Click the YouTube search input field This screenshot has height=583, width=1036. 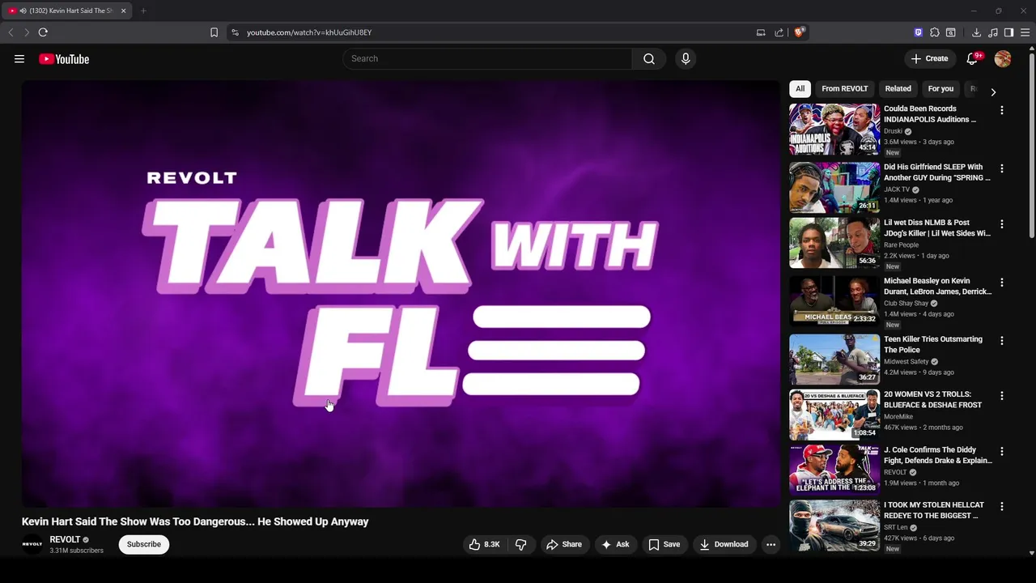[x=487, y=58]
